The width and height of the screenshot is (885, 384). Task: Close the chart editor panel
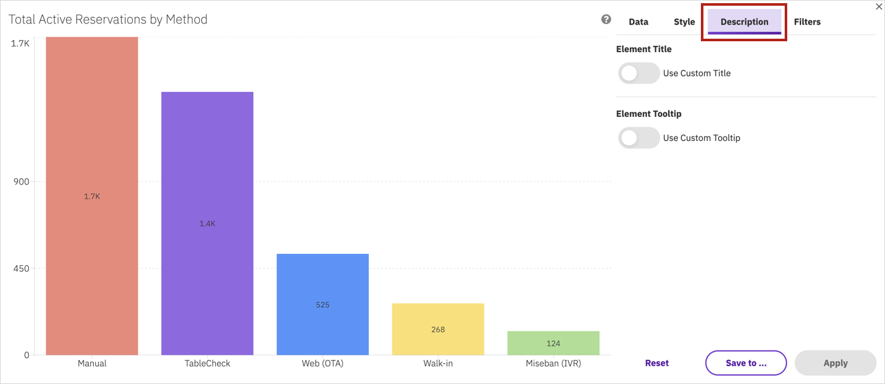879,6
